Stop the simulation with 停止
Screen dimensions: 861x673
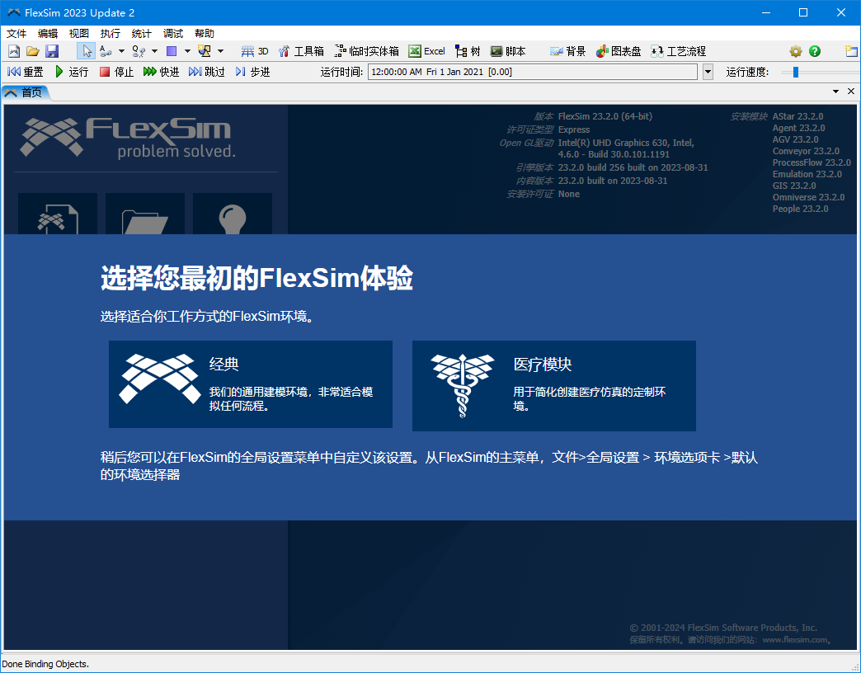116,72
